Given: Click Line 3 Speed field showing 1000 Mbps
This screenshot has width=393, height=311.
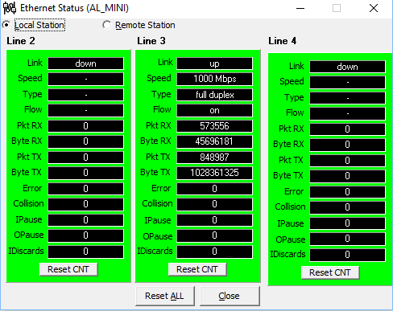Looking at the screenshot, I should coord(214,79).
